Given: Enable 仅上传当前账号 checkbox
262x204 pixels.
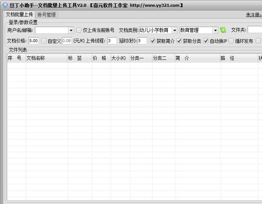Looking at the screenshot, I should [x=79, y=30].
